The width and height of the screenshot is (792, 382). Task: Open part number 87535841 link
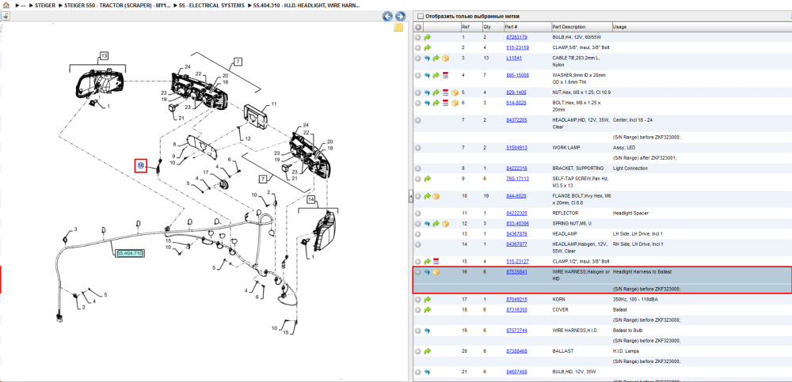point(516,272)
